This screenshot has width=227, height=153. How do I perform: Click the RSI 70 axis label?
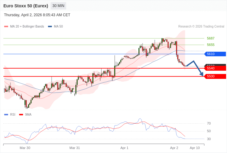[x=209, y=123]
